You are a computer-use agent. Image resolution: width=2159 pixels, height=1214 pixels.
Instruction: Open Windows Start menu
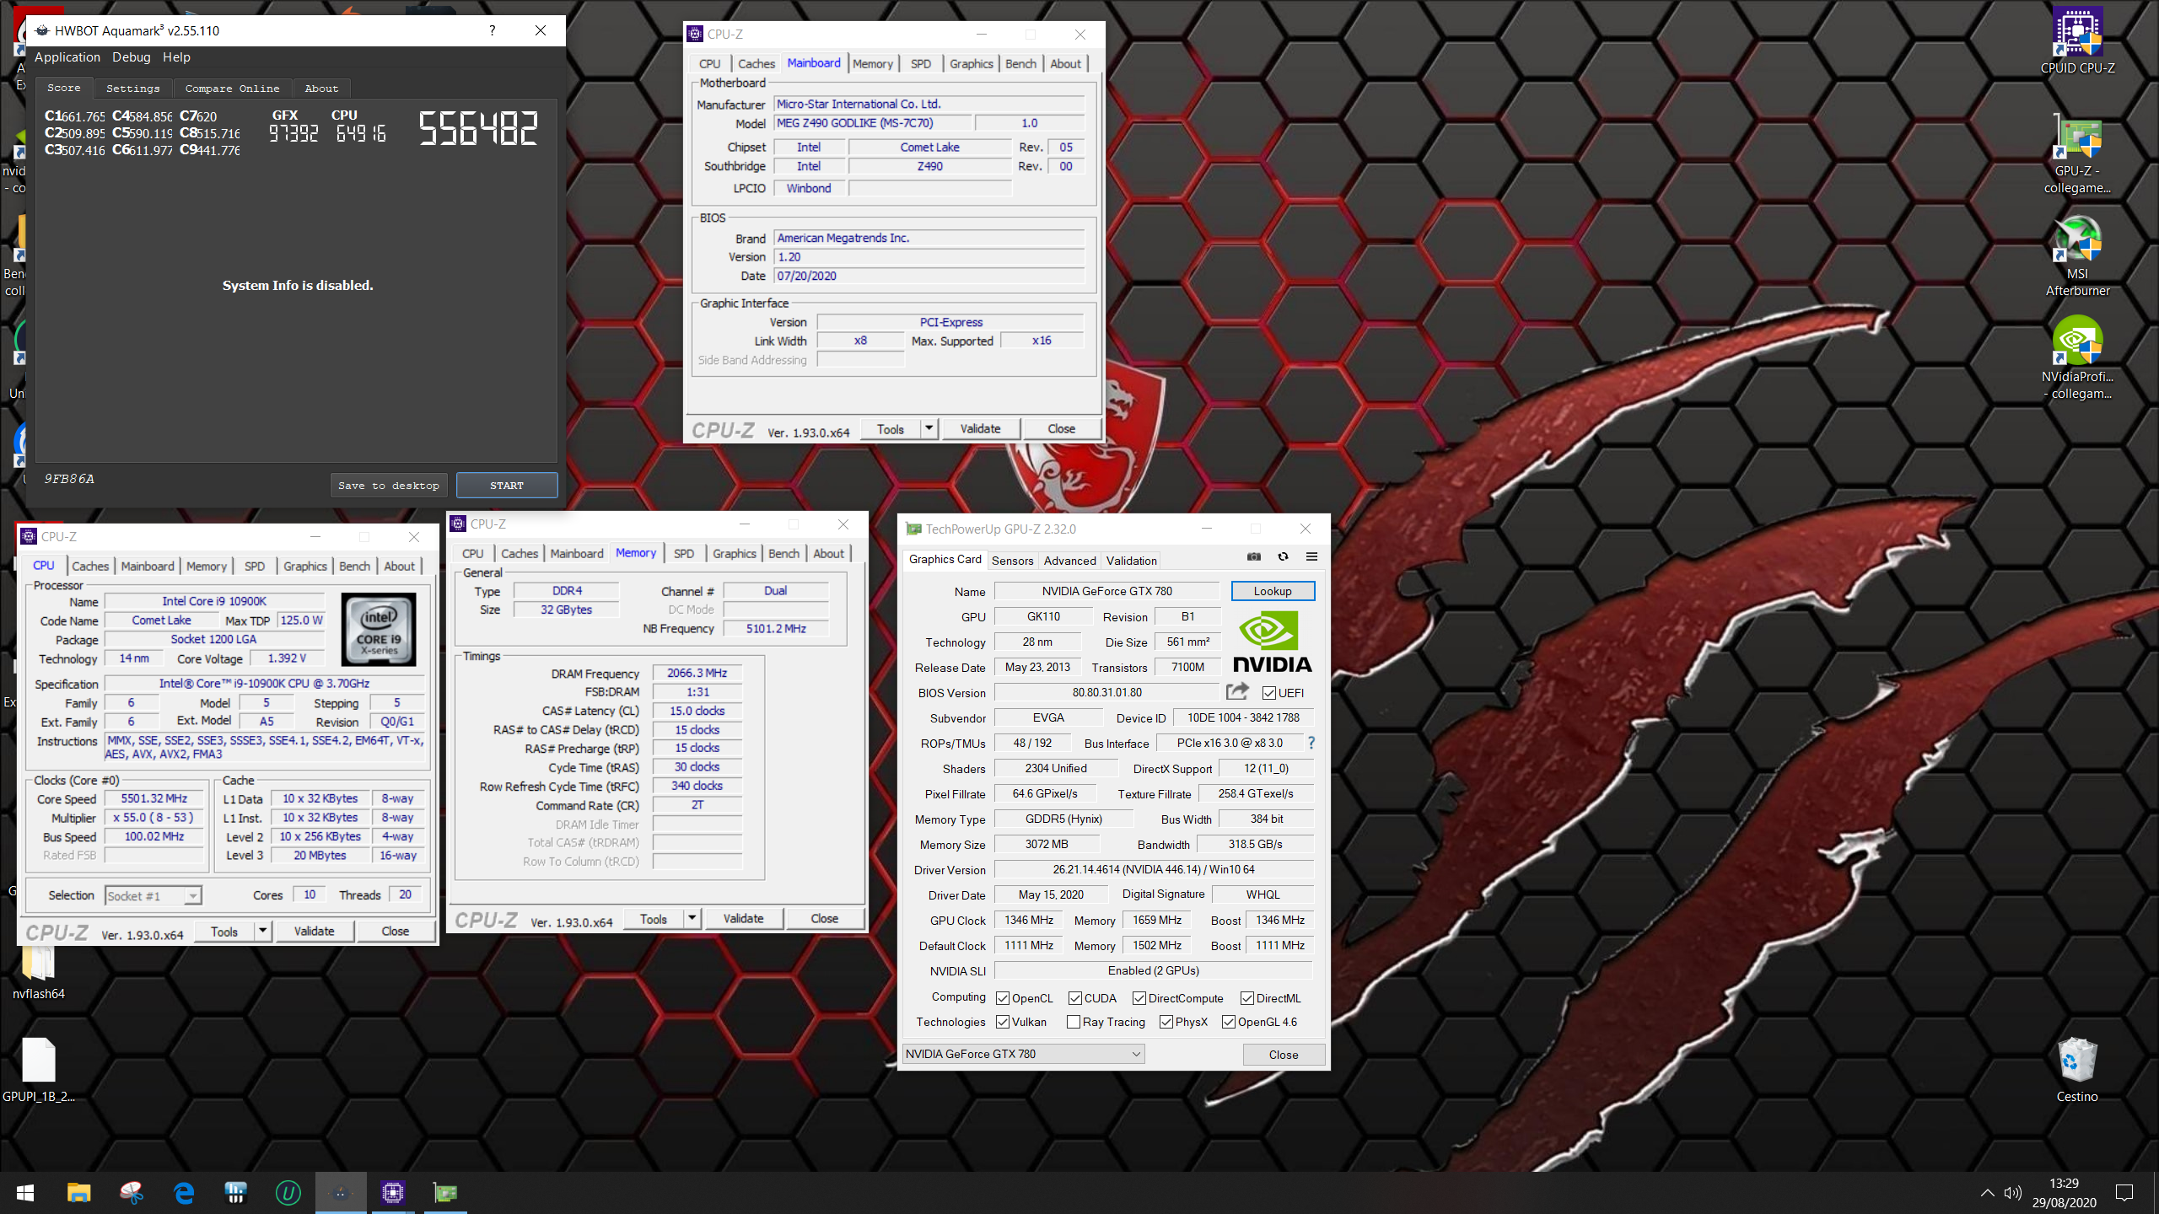tap(25, 1193)
